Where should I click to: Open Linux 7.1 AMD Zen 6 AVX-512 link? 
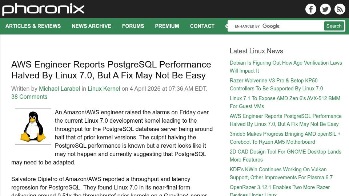(x=285, y=102)
